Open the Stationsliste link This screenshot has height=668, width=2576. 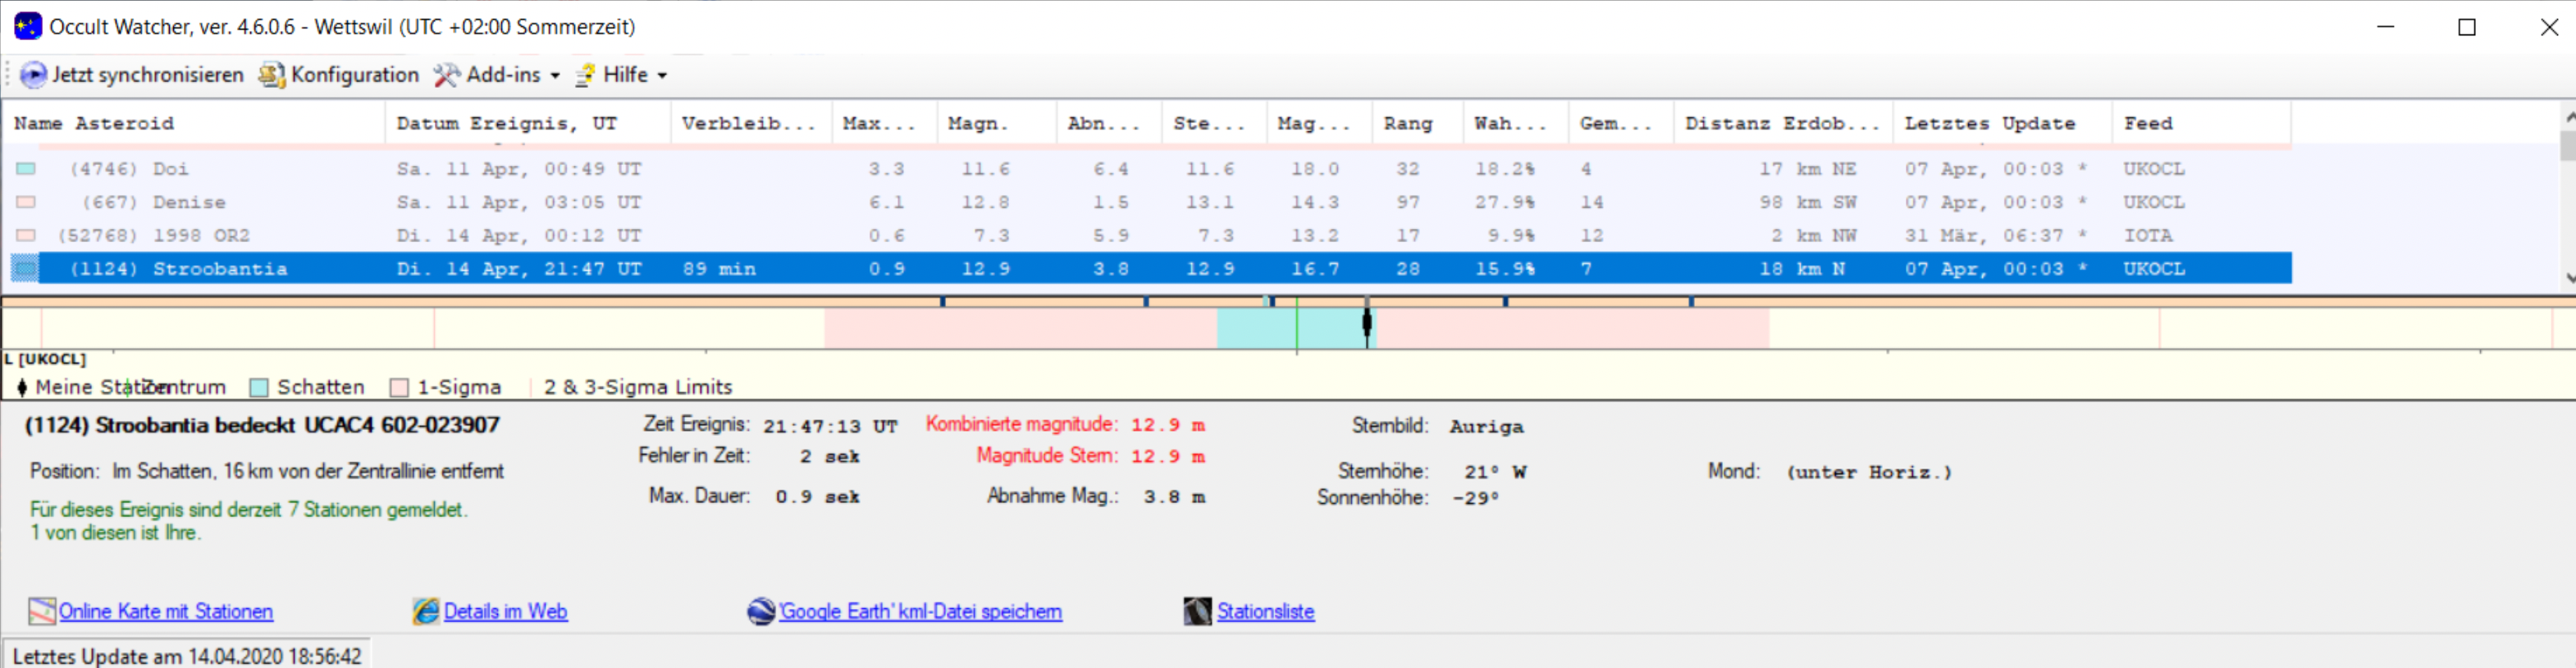coord(1265,611)
